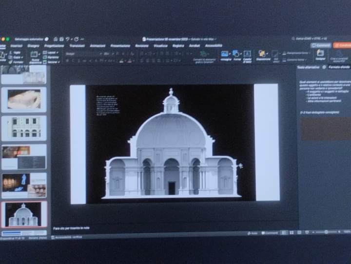The width and height of the screenshot is (351, 264).
Task: Open the Transizioni ribbon tab
Action: (77, 46)
